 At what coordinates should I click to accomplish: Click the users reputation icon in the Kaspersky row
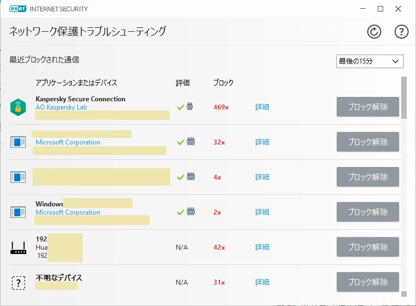[189, 106]
